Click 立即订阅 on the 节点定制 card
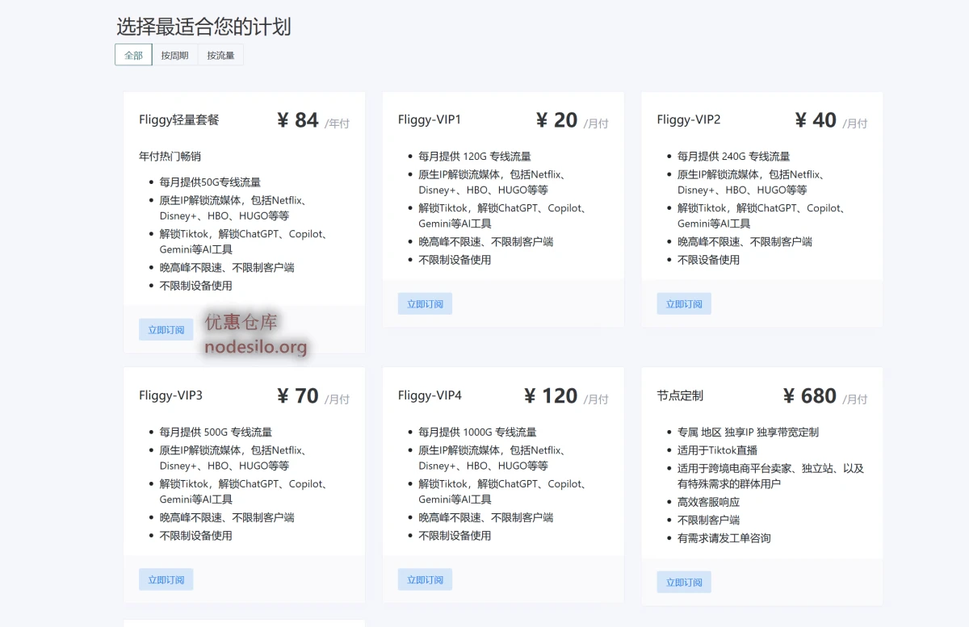 (684, 582)
